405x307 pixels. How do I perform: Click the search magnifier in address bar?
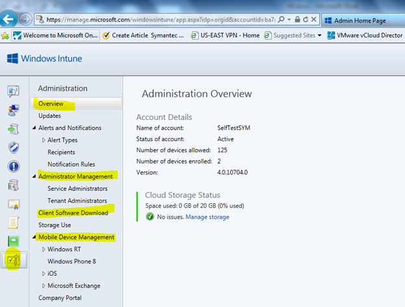click(281, 19)
